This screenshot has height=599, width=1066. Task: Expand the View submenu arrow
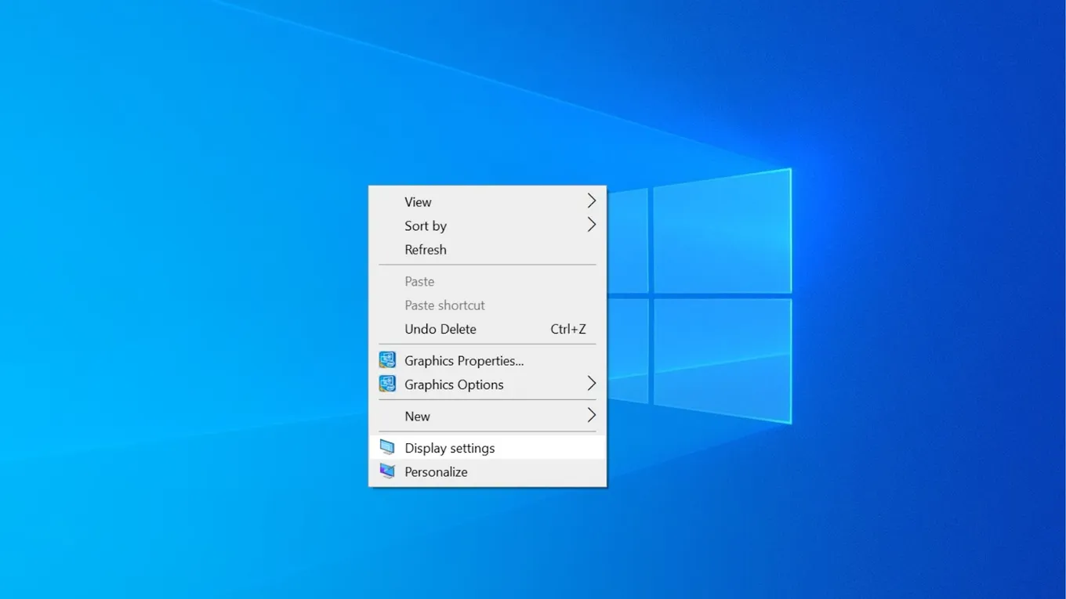591,200
